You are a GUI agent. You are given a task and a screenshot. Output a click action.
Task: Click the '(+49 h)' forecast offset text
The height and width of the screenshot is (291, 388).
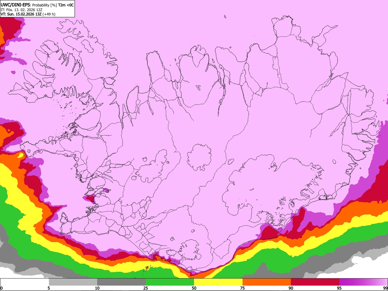(x=49, y=14)
